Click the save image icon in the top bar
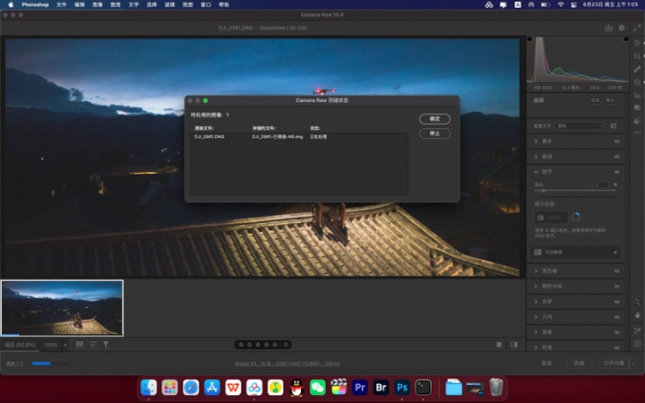Image resolution: width=645 pixels, height=403 pixels. click(608, 28)
